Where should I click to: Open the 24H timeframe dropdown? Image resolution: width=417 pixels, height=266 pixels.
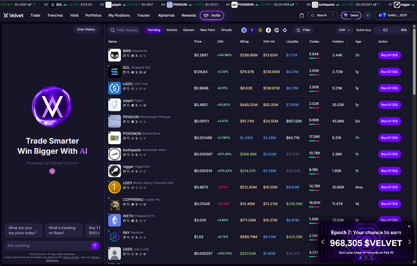(x=345, y=30)
